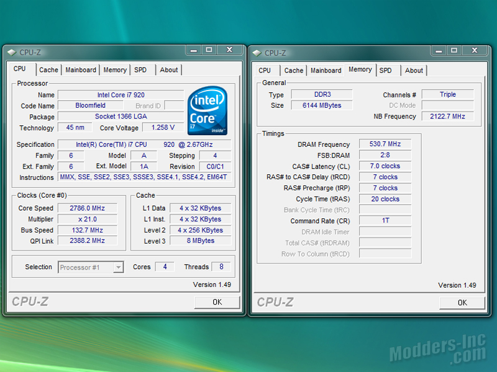The width and height of the screenshot is (497, 372).
Task: Open Mainboard tab in left CPU-Z window
Action: [81, 70]
